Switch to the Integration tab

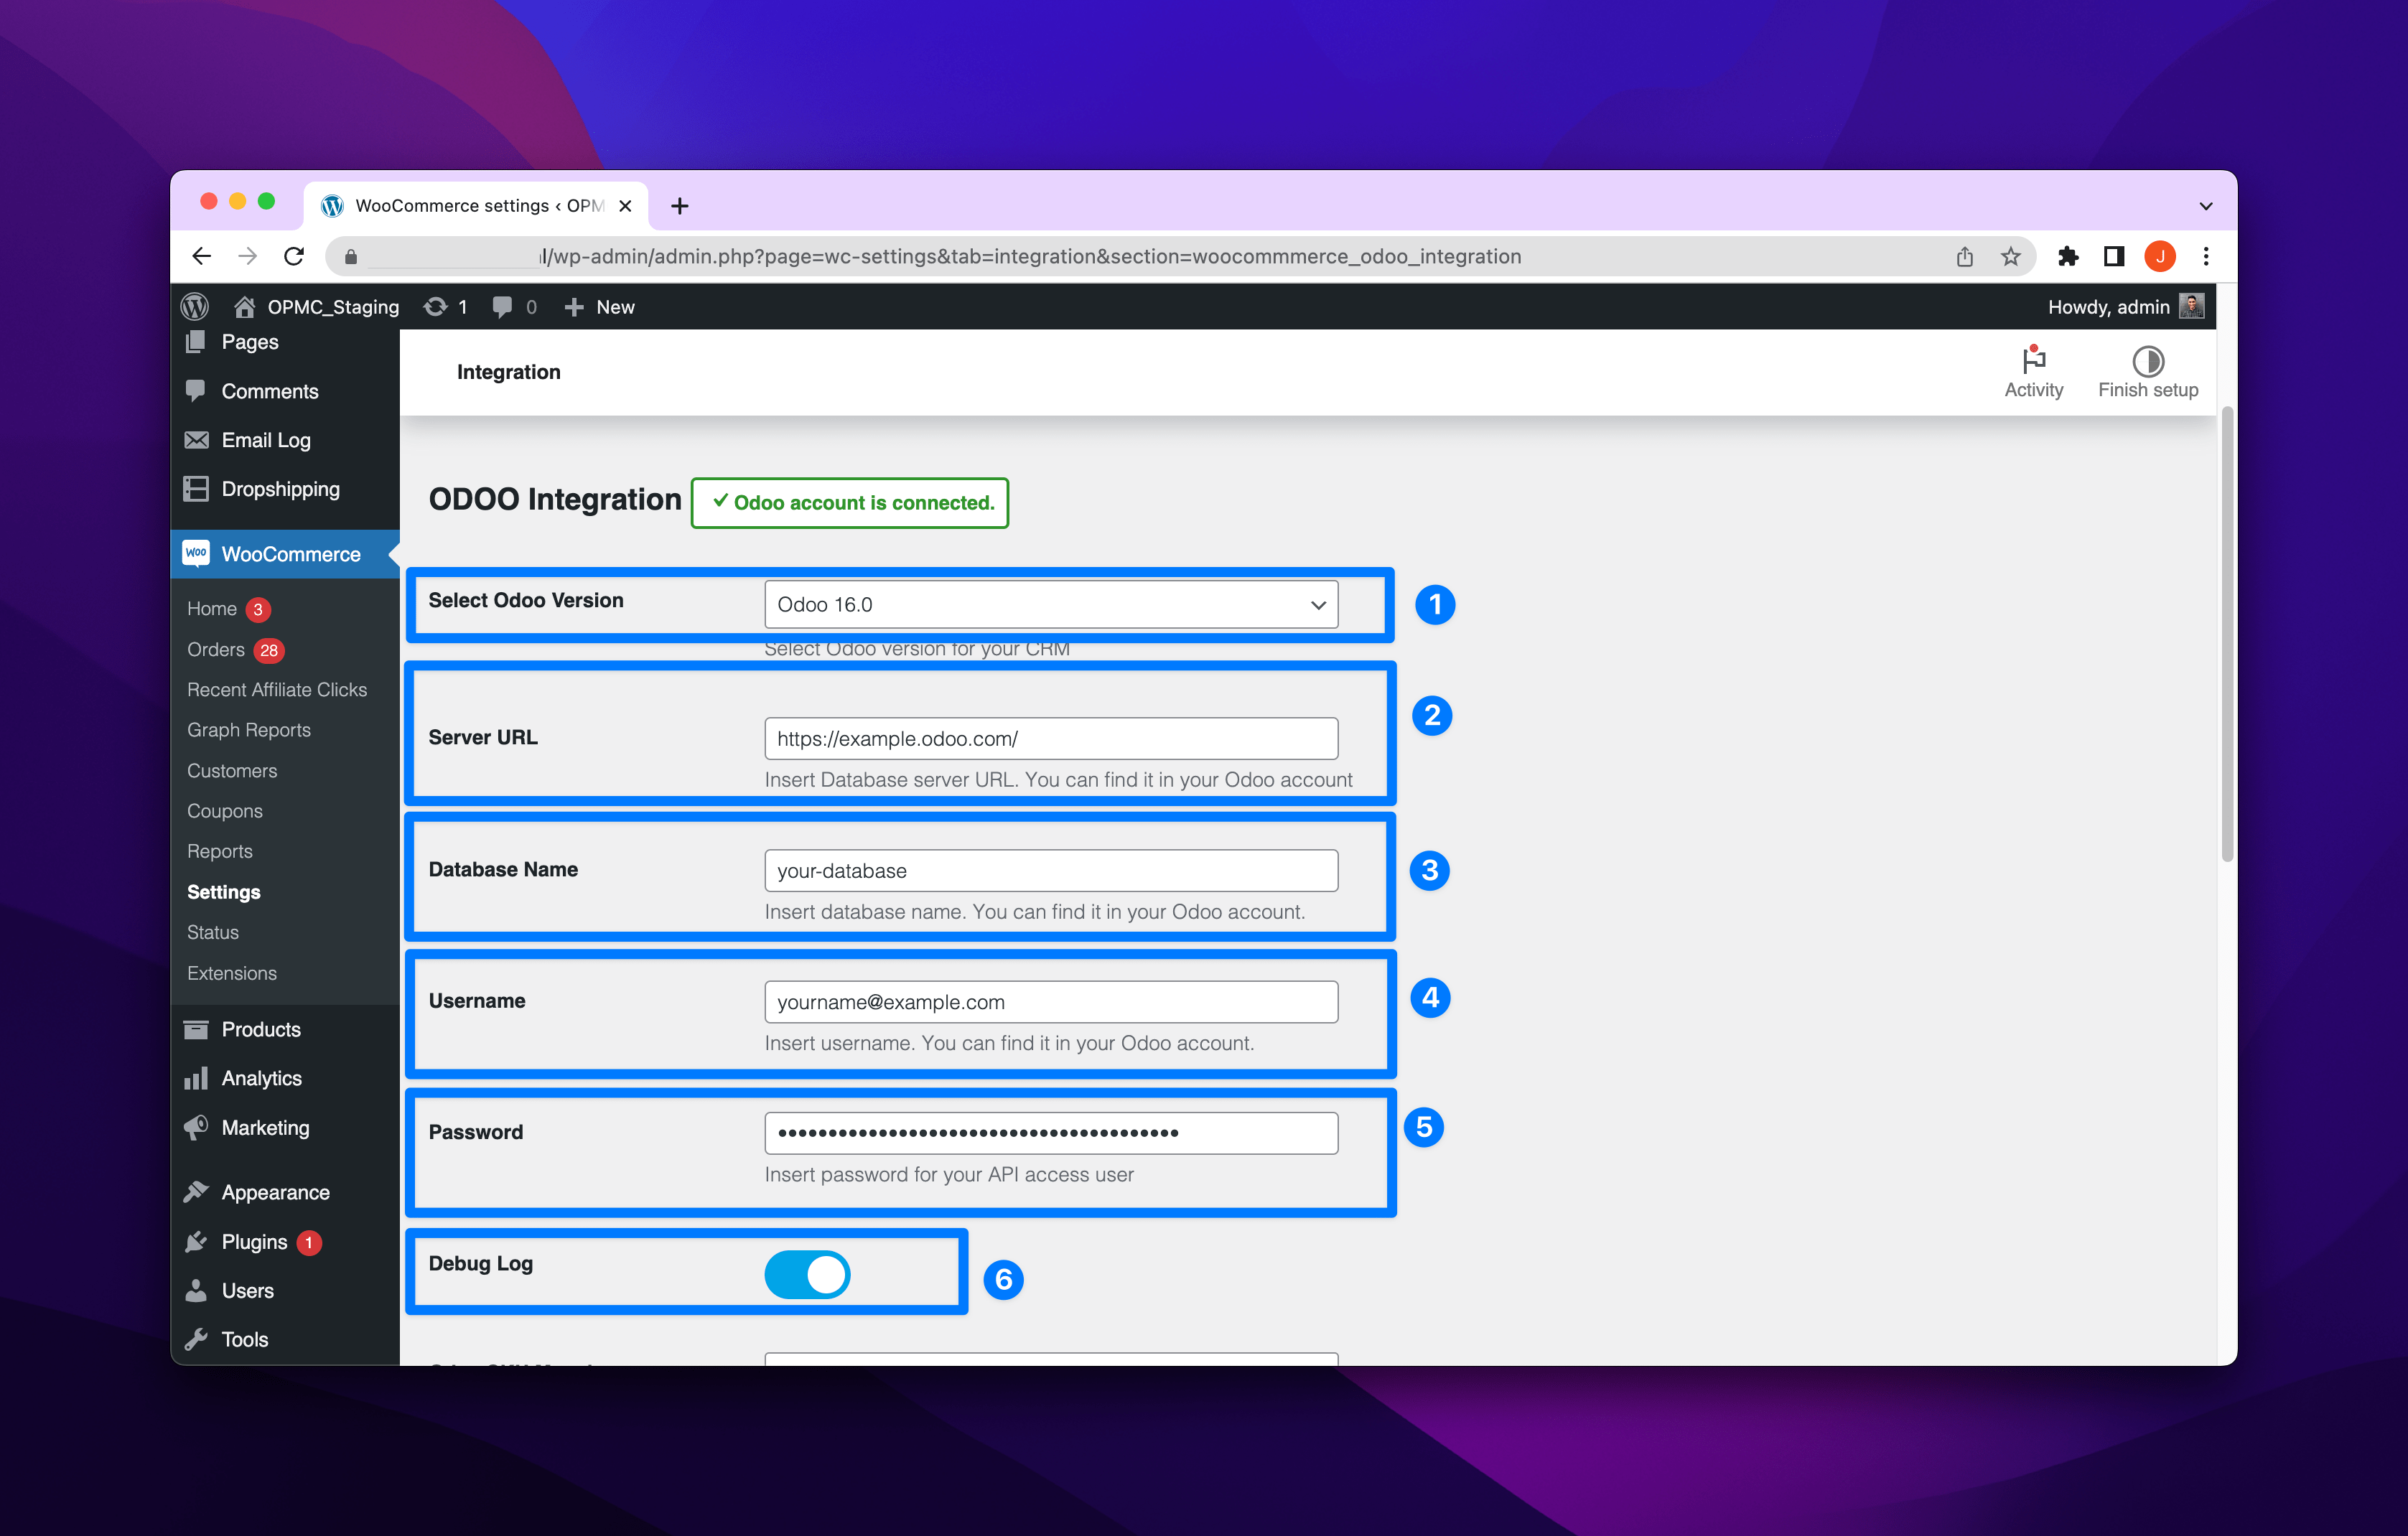pyautogui.click(x=509, y=371)
